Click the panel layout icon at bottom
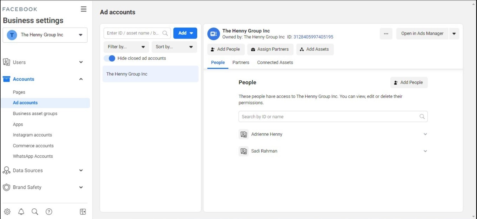 83,212
